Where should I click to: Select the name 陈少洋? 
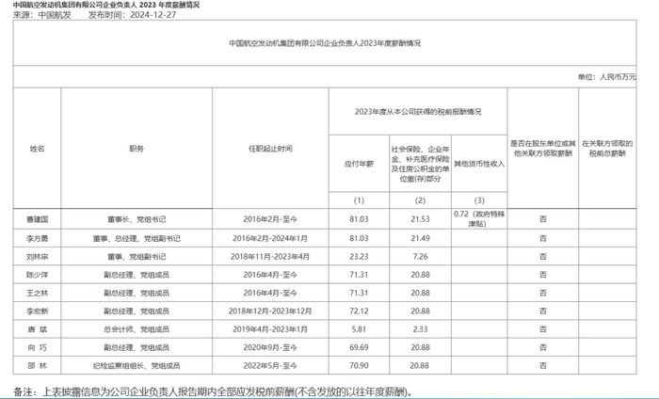point(37,275)
